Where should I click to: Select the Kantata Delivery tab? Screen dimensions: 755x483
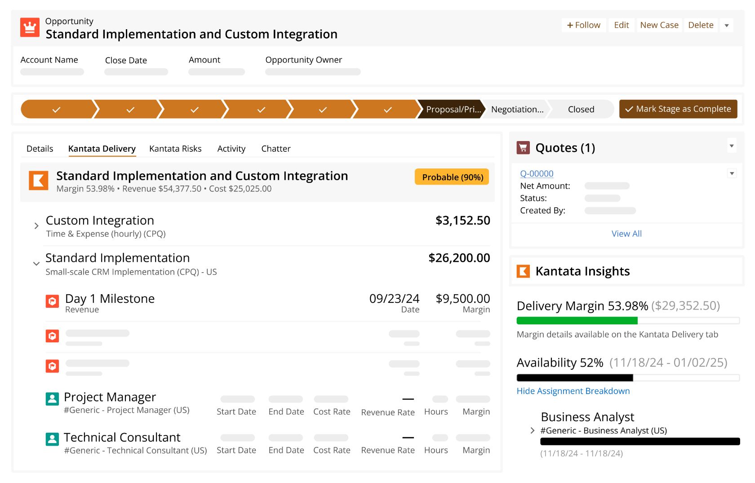point(102,149)
